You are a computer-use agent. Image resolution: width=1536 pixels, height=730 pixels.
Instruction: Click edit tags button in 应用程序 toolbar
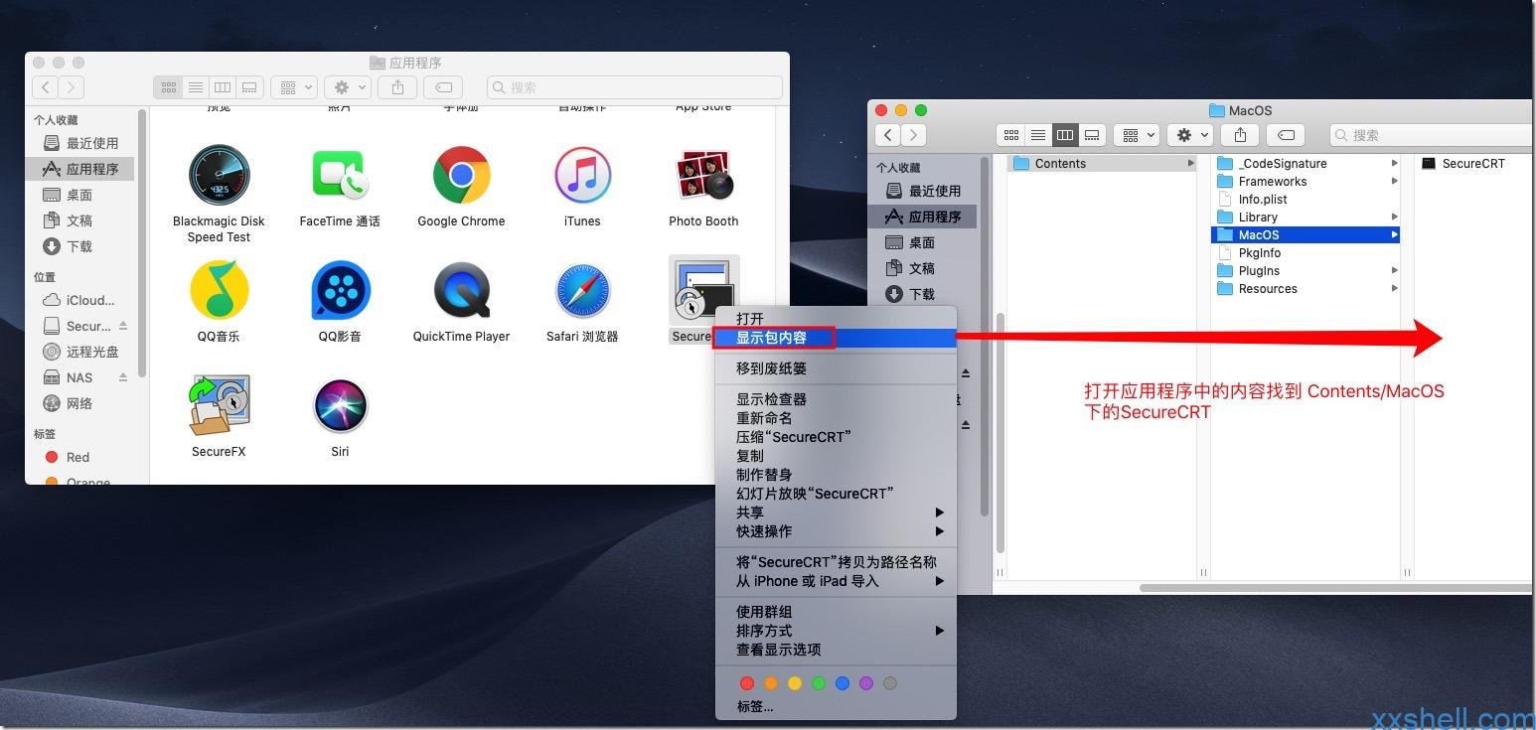coord(444,87)
